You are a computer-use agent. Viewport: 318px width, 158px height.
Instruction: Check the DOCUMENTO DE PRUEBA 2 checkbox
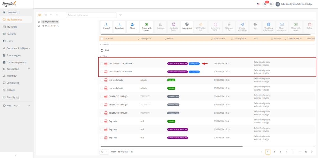point(102,63)
